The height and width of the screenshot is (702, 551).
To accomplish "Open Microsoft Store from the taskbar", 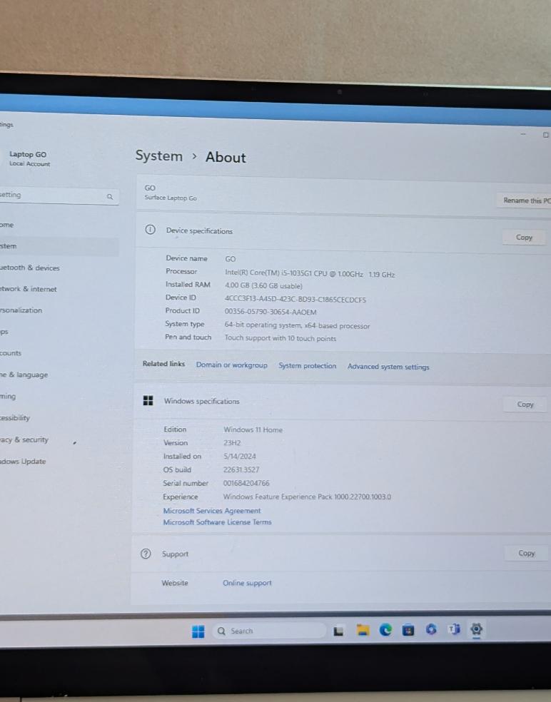I will pyautogui.click(x=408, y=630).
